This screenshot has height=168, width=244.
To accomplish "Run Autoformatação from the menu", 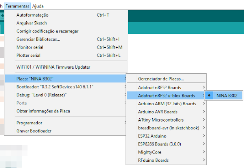I will coord(66,15).
